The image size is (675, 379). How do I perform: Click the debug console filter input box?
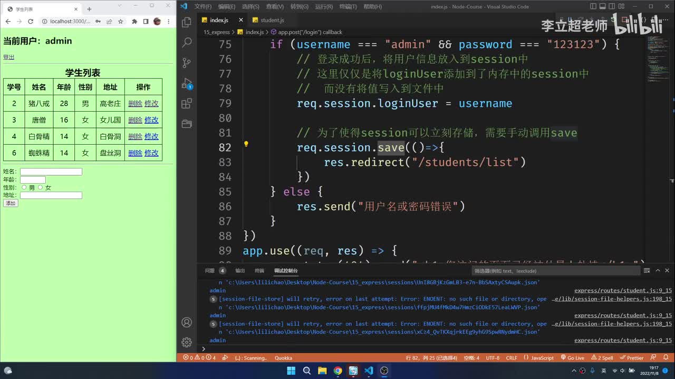click(x=556, y=271)
